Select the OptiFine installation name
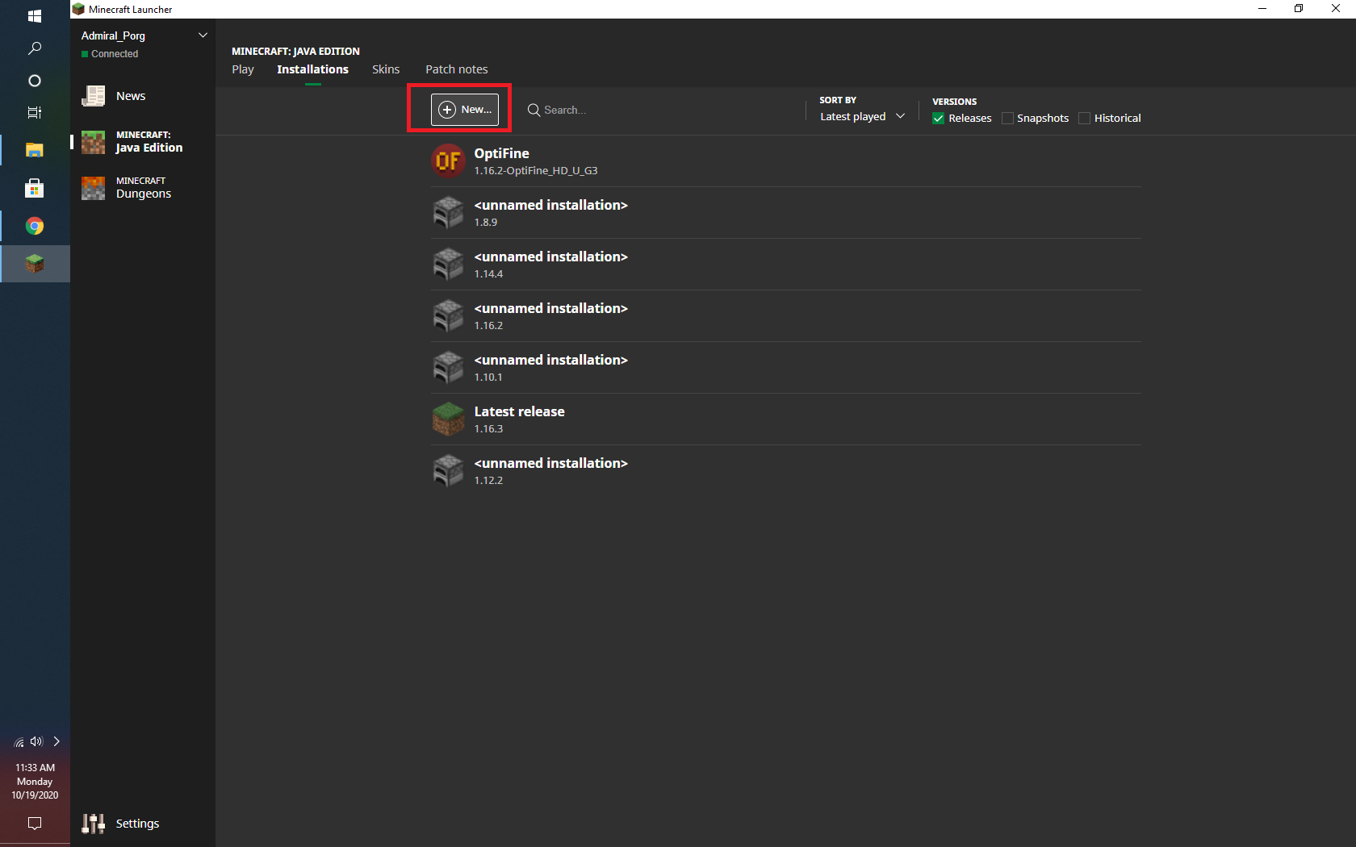This screenshot has width=1356, height=847. point(501,153)
